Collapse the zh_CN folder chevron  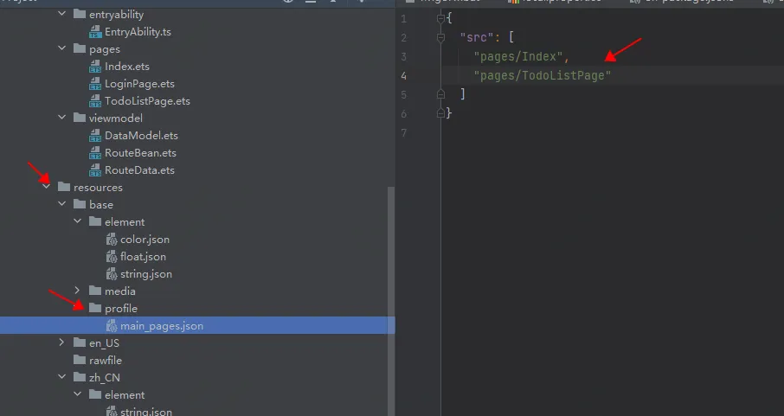(x=62, y=376)
